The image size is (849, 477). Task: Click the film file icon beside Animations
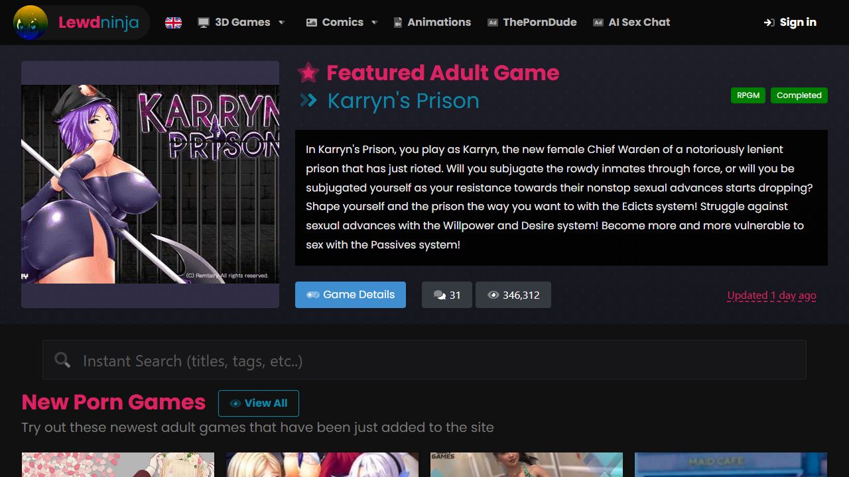[x=398, y=23]
